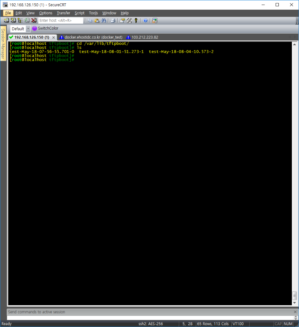The height and width of the screenshot is (327, 299).
Task: Close the command window panel
Action: (295, 312)
